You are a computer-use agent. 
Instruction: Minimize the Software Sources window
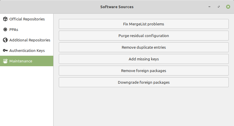point(209,6)
